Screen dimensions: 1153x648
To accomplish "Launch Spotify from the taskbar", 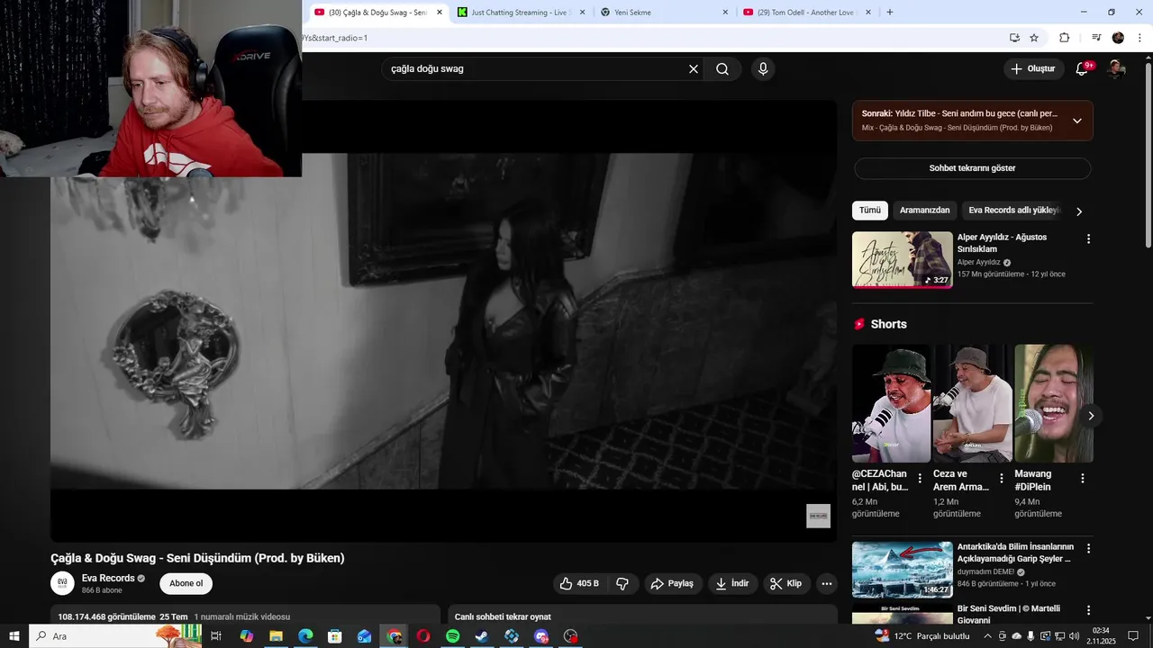I will 453,636.
